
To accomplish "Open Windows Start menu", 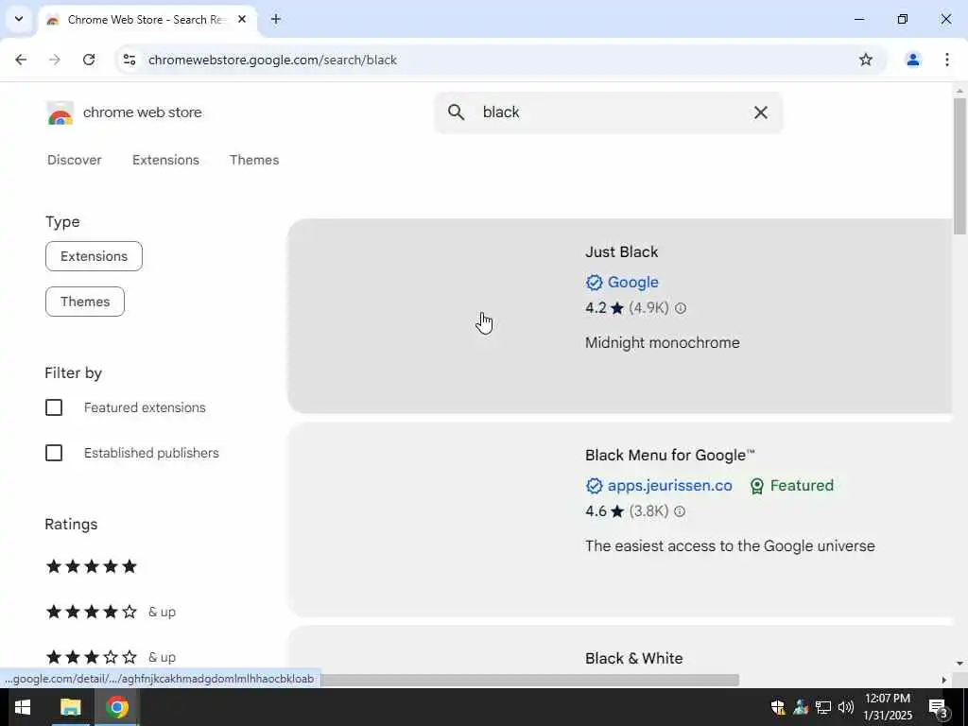I will point(23,707).
